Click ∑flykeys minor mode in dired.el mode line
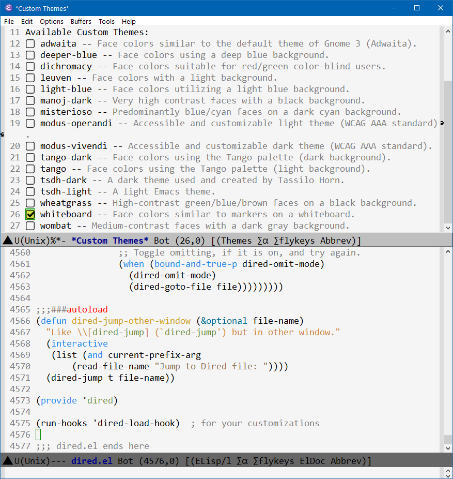The image size is (453, 479). pos(274,461)
